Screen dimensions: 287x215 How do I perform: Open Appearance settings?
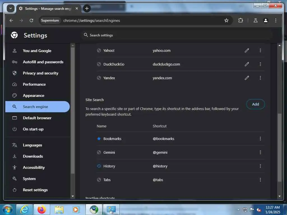(x=38, y=95)
